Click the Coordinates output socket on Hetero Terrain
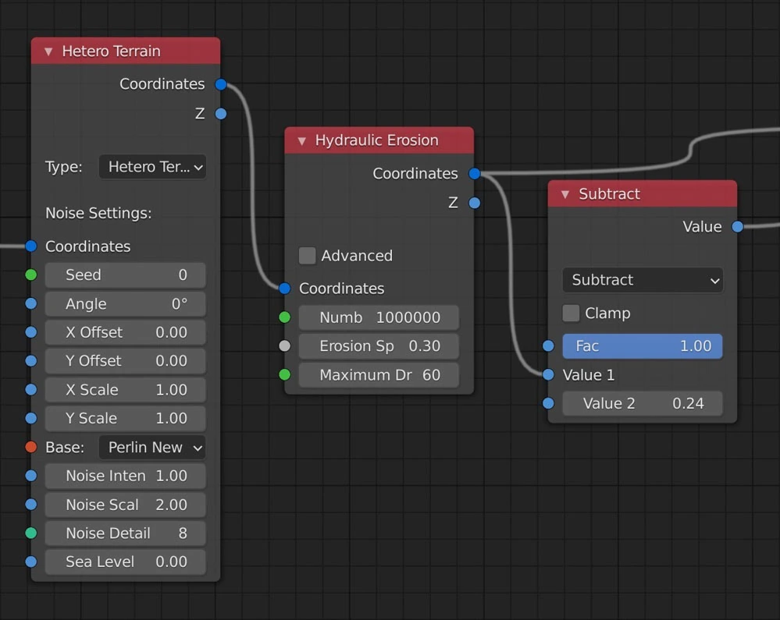 click(x=221, y=83)
